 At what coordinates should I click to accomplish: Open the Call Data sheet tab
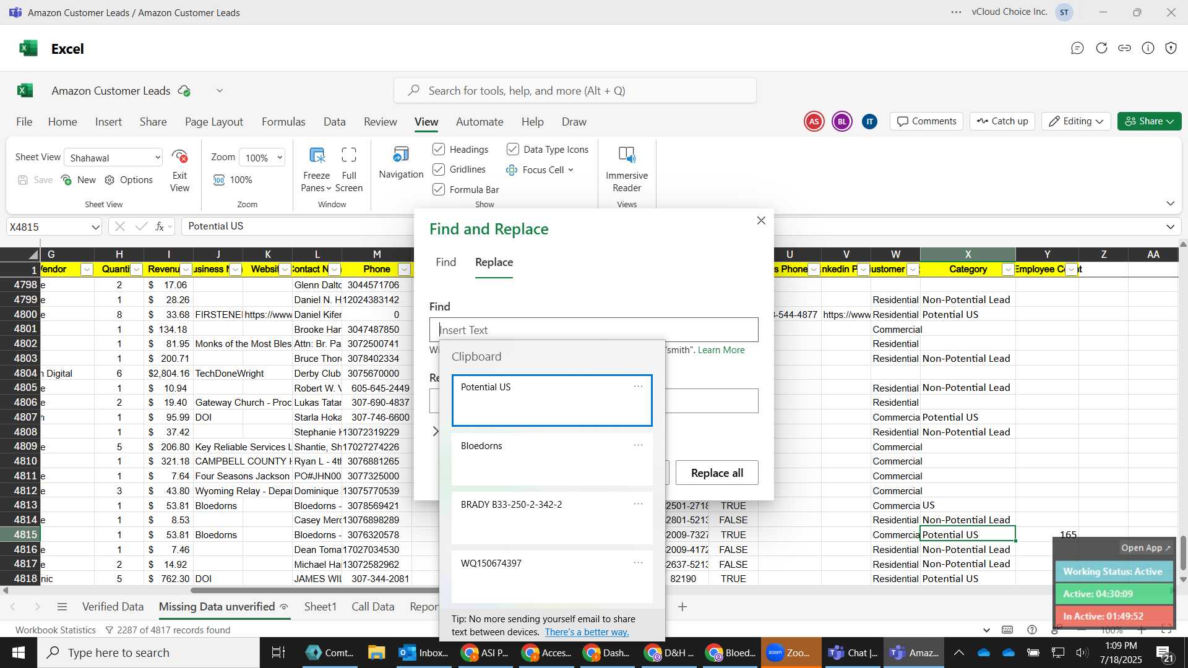(373, 607)
